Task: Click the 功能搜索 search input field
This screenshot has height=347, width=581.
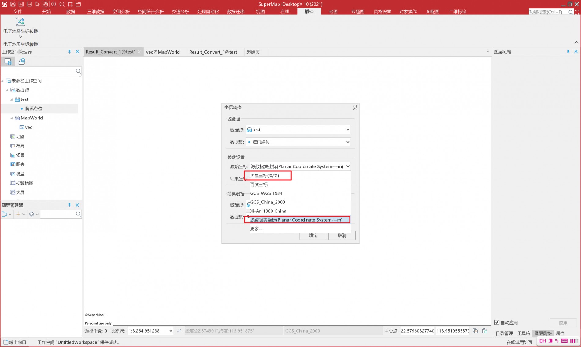Action: click(548, 12)
